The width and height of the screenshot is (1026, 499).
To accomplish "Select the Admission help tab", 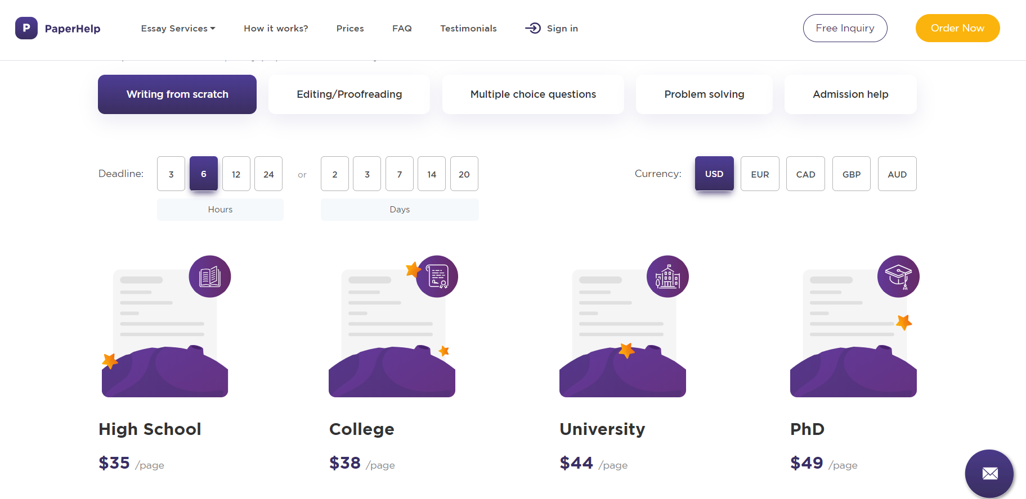I will (850, 94).
